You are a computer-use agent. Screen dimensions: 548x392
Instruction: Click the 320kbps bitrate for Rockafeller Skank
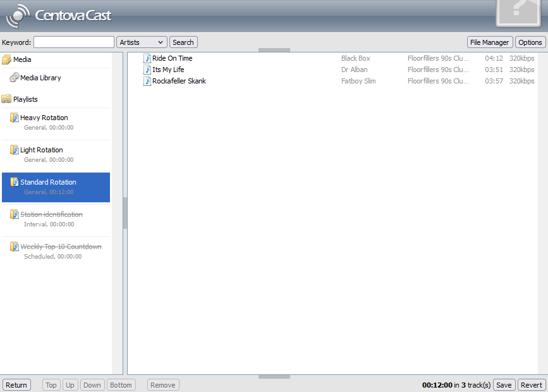tap(522, 81)
